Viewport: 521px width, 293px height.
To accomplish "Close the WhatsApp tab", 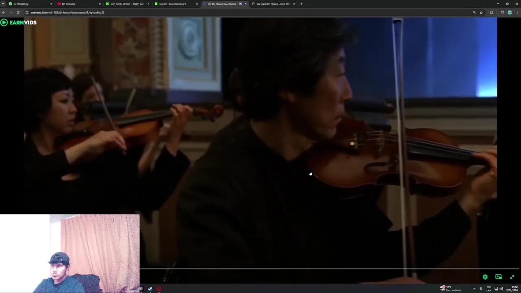I will 51,4.
